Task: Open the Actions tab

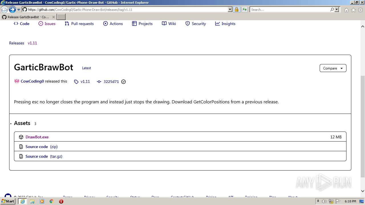Action: pos(113,24)
